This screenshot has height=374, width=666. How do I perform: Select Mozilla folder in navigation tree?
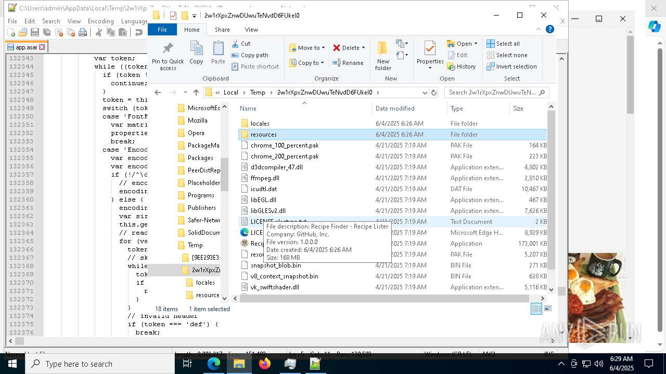tap(198, 121)
